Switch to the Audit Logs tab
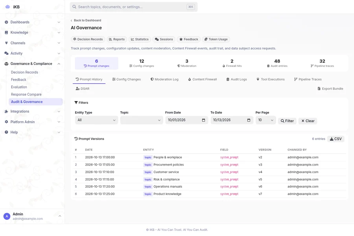The width and height of the screenshot is (354, 236). click(237, 79)
